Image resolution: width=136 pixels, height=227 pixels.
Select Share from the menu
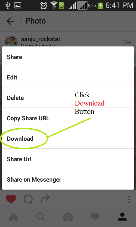pos(68,57)
